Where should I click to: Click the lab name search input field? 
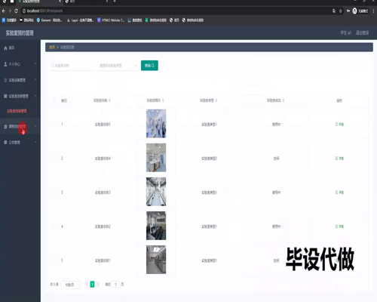pos(72,66)
